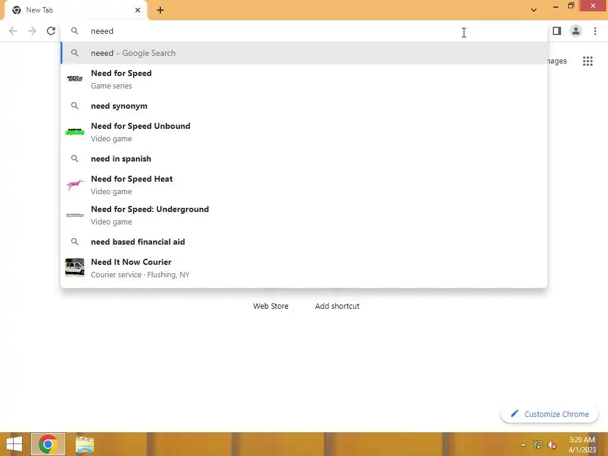Close the New Tab tab
This screenshot has width=608, height=456.
point(138,10)
